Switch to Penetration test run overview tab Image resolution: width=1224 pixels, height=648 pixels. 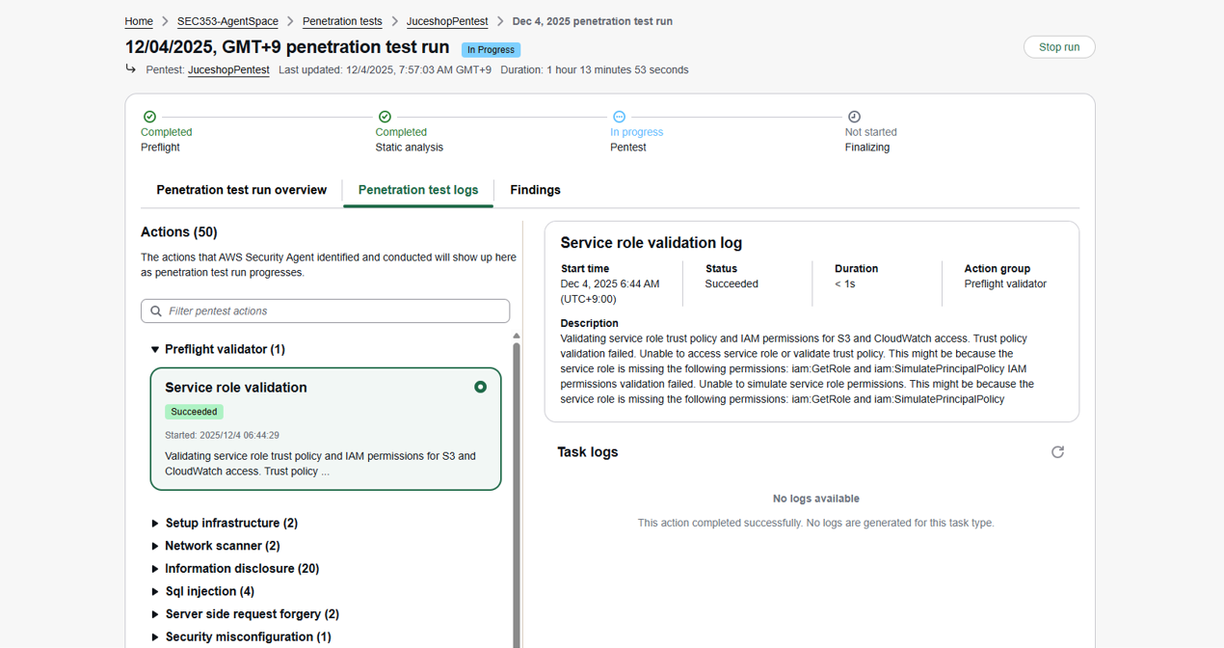tap(241, 190)
